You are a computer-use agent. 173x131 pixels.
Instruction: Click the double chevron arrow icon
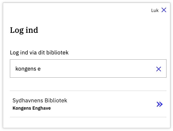pos(159,104)
